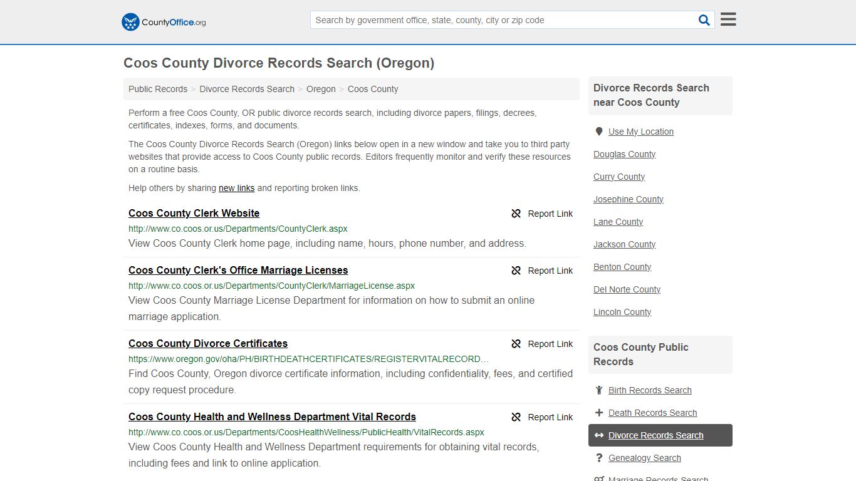The height and width of the screenshot is (481, 856).
Task: Click the new links hyperlink
Action: [x=236, y=188]
